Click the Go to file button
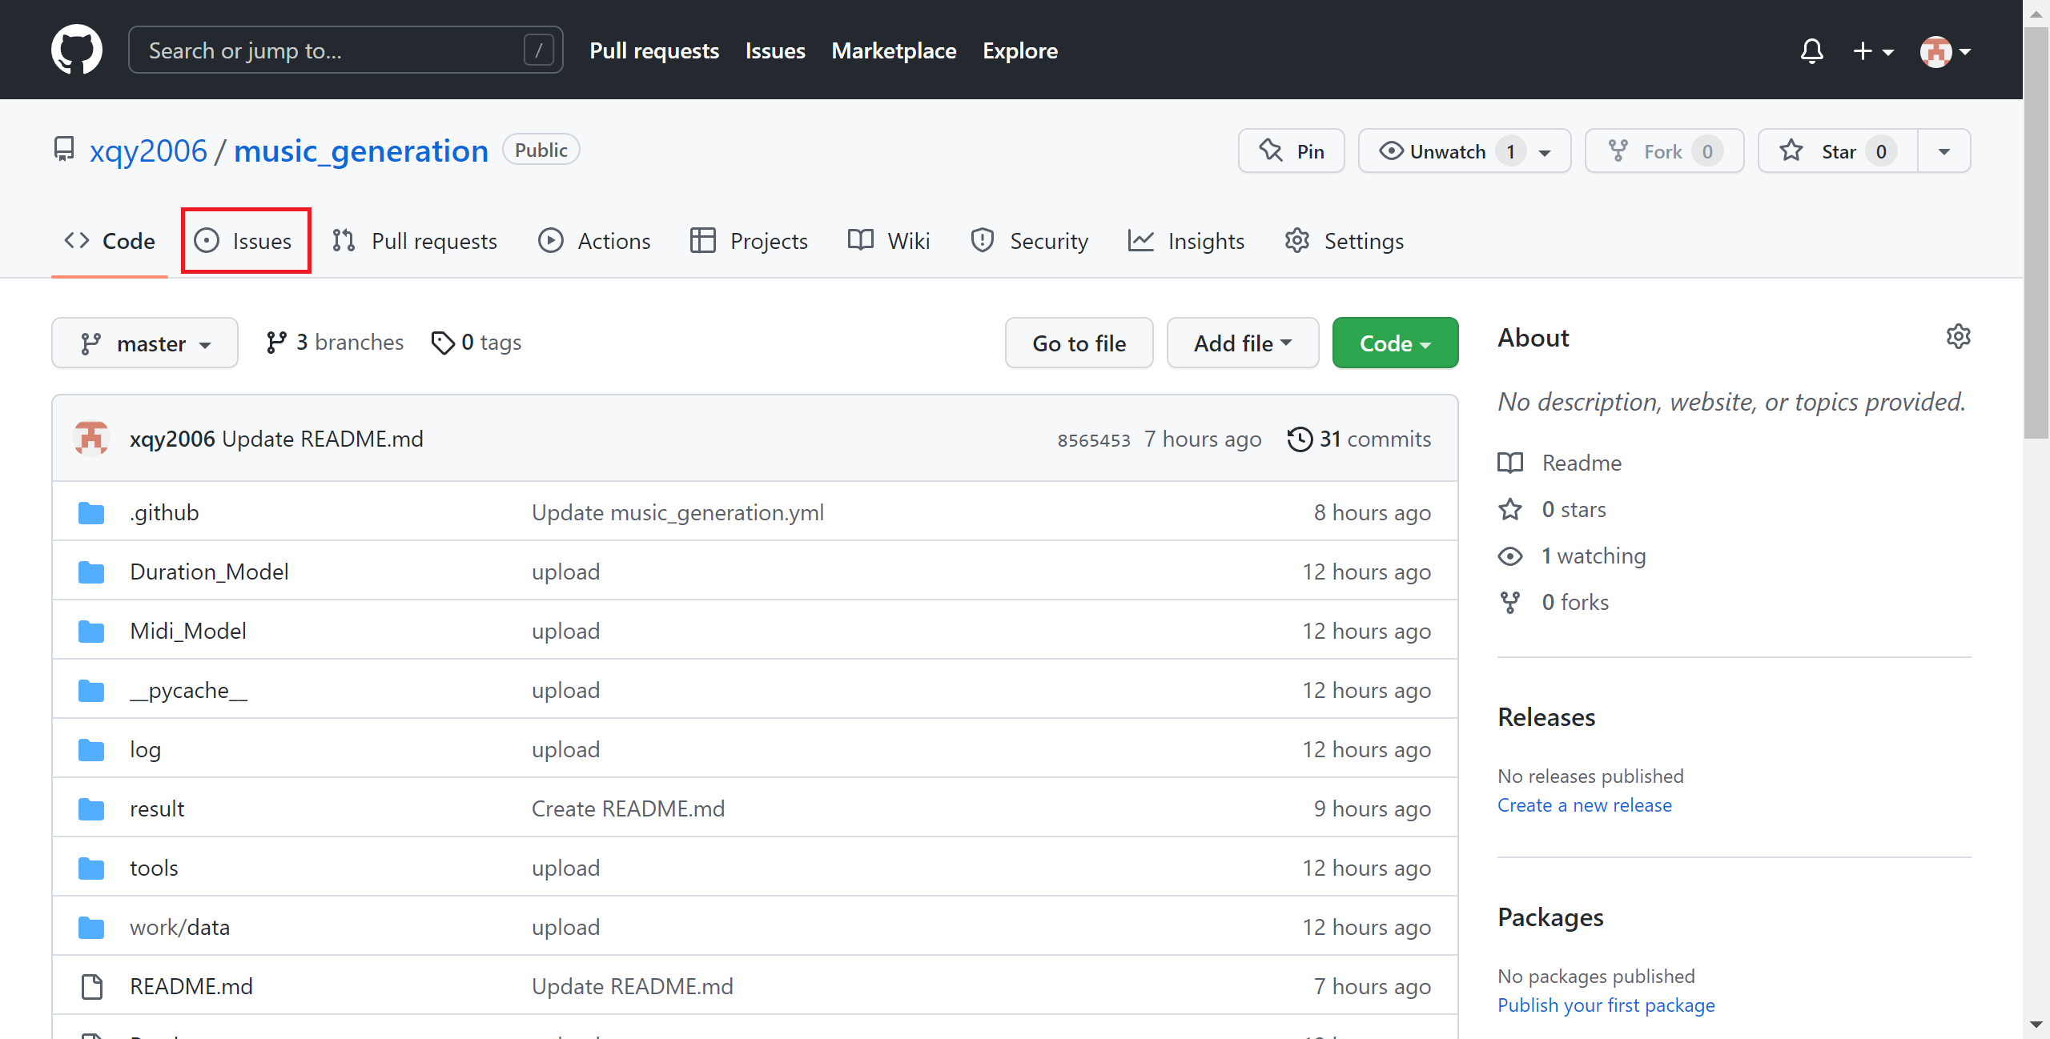This screenshot has height=1039, width=2050. point(1079,343)
